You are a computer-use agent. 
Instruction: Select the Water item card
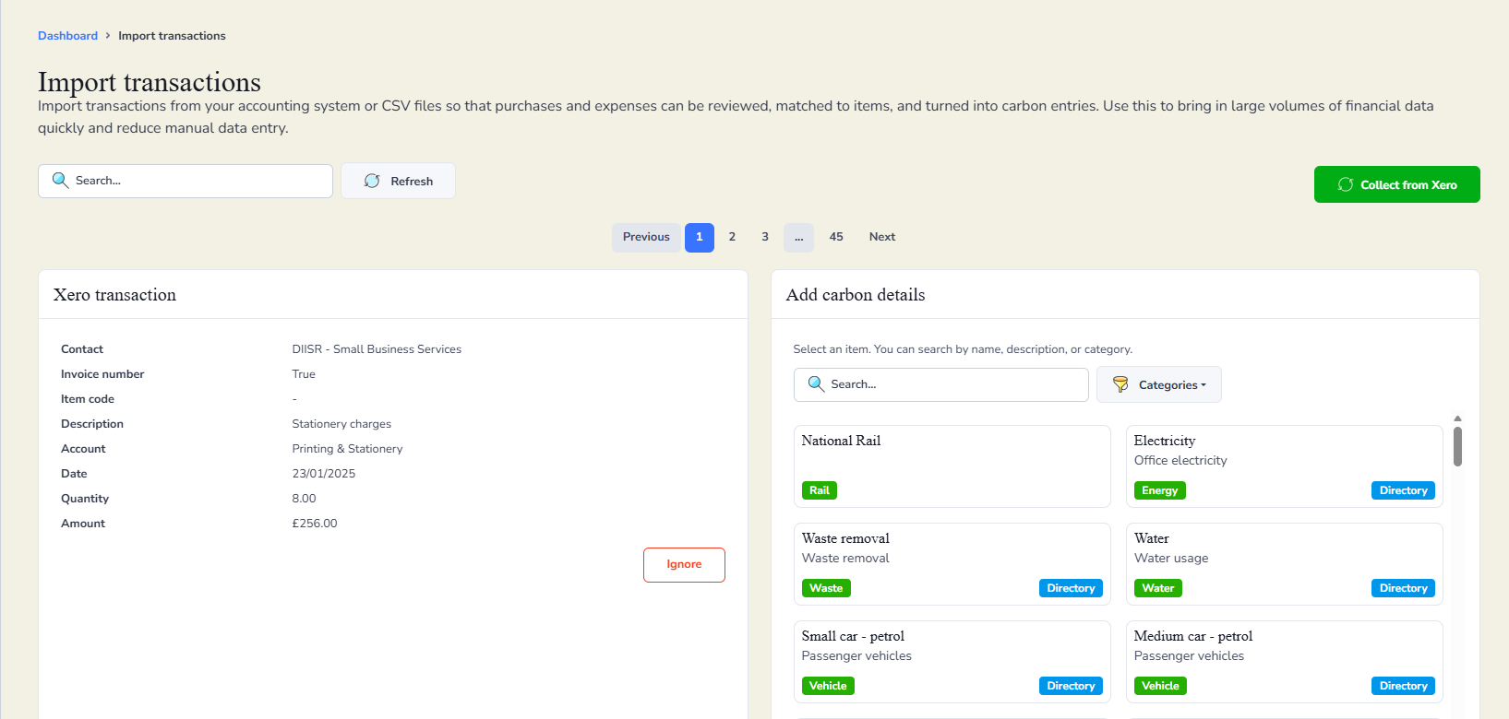click(x=1284, y=564)
